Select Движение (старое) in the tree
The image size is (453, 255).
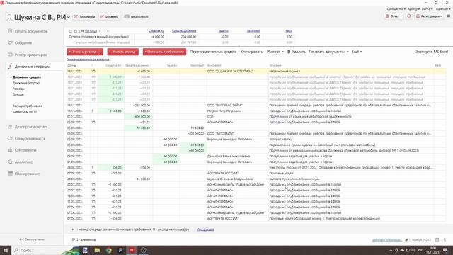[26, 83]
